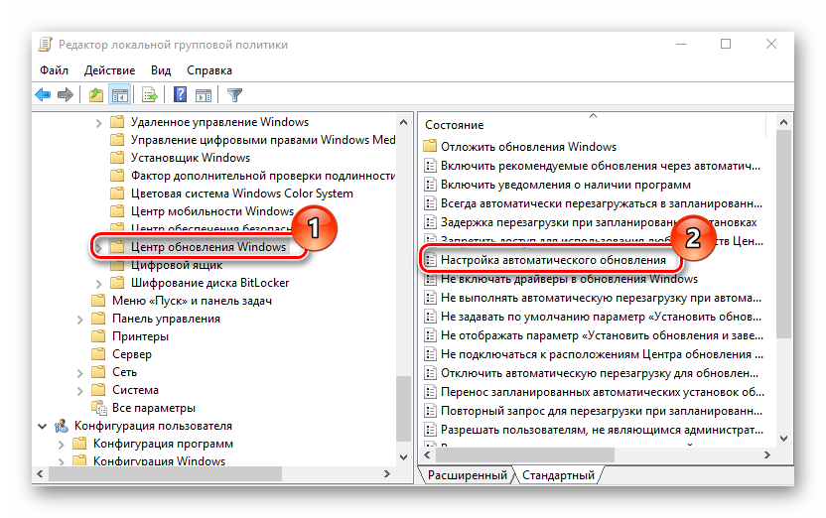
Task: Select Все параметры in the tree
Action: (x=153, y=408)
